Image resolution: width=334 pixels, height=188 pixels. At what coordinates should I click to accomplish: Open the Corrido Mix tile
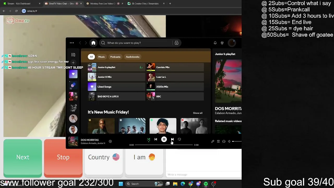pos(175,67)
